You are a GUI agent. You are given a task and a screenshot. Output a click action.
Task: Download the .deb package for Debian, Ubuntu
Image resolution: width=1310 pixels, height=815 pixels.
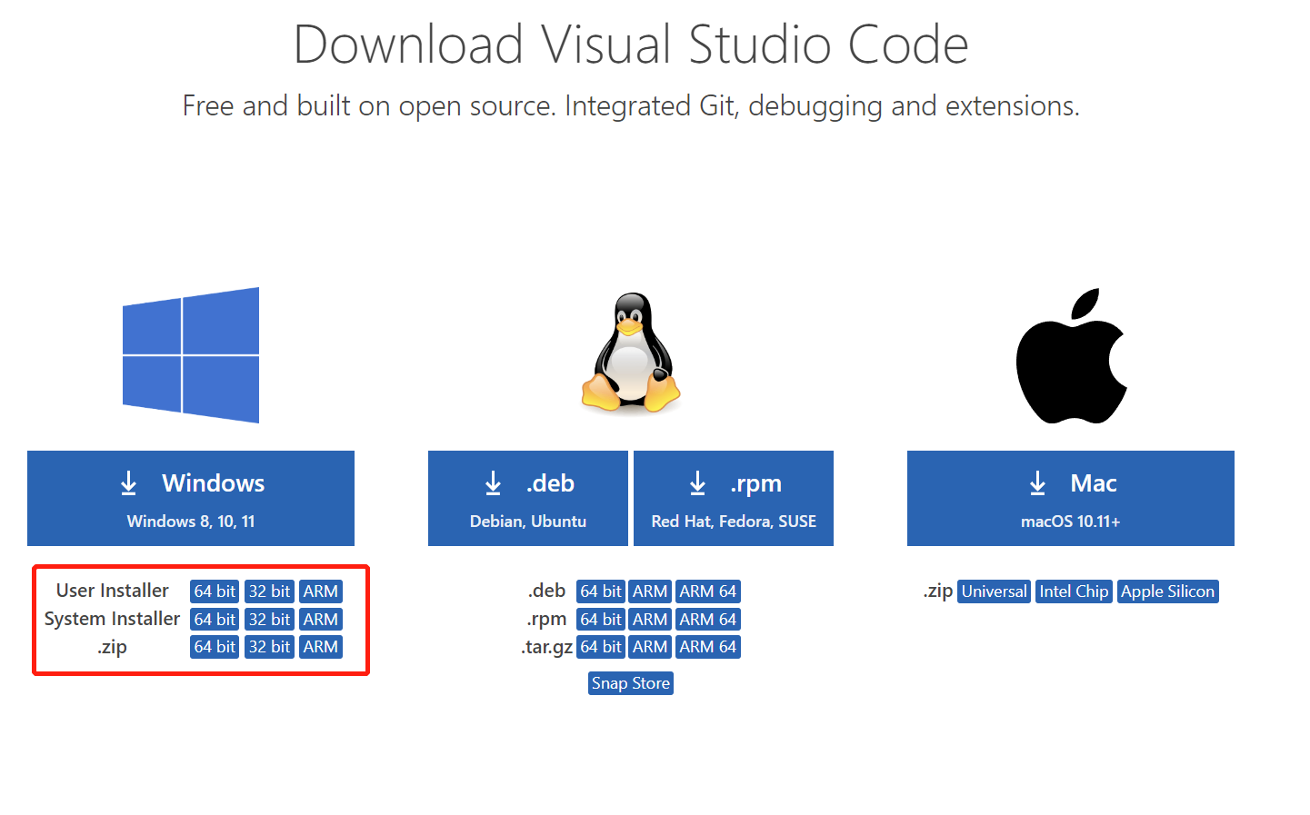coord(528,498)
